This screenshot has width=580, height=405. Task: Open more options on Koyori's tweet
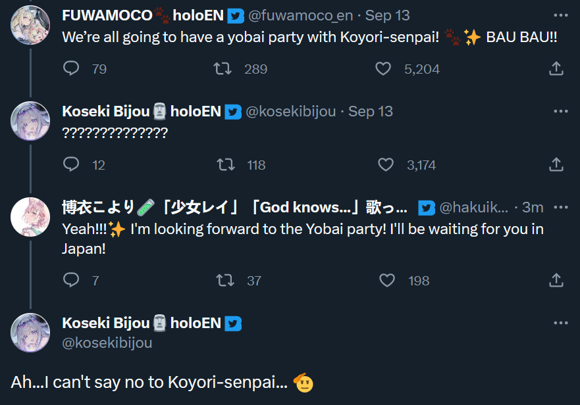pyautogui.click(x=560, y=207)
